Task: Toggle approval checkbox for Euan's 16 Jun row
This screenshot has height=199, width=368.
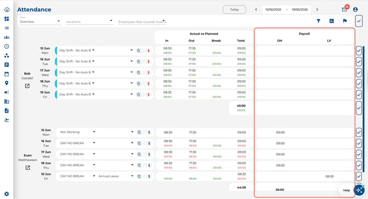Action: (x=359, y=143)
